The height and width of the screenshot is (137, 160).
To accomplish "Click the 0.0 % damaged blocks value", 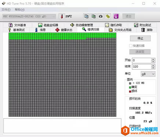I will tap(148, 103).
